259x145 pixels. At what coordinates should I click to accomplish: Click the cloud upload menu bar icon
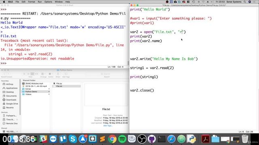(175, 2)
